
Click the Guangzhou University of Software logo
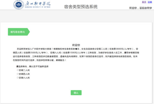(32, 5)
